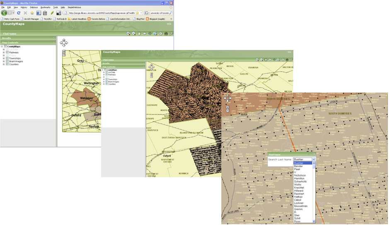This screenshot has width=390, height=226.
Task: Show more bookmarks toolbar chevron
Action: click(x=171, y=19)
